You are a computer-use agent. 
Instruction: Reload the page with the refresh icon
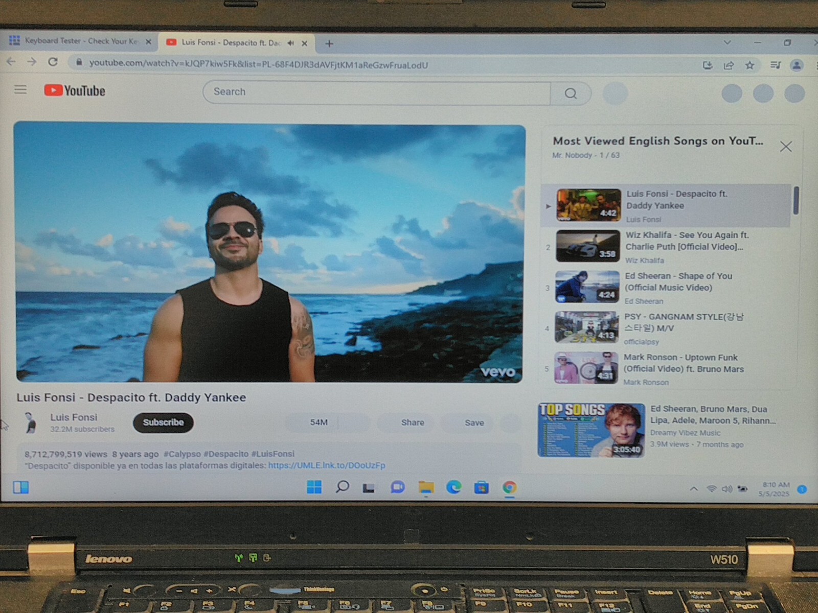pos(53,62)
